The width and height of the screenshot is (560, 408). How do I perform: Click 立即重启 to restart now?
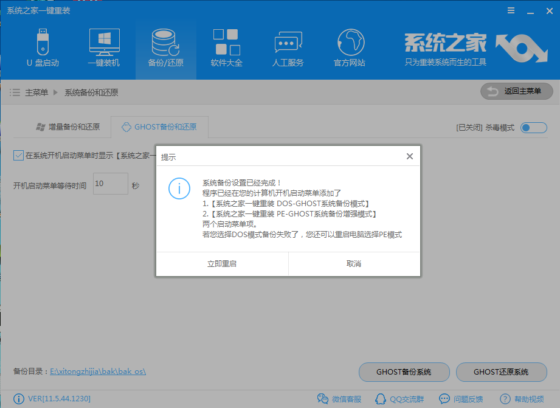(221, 265)
